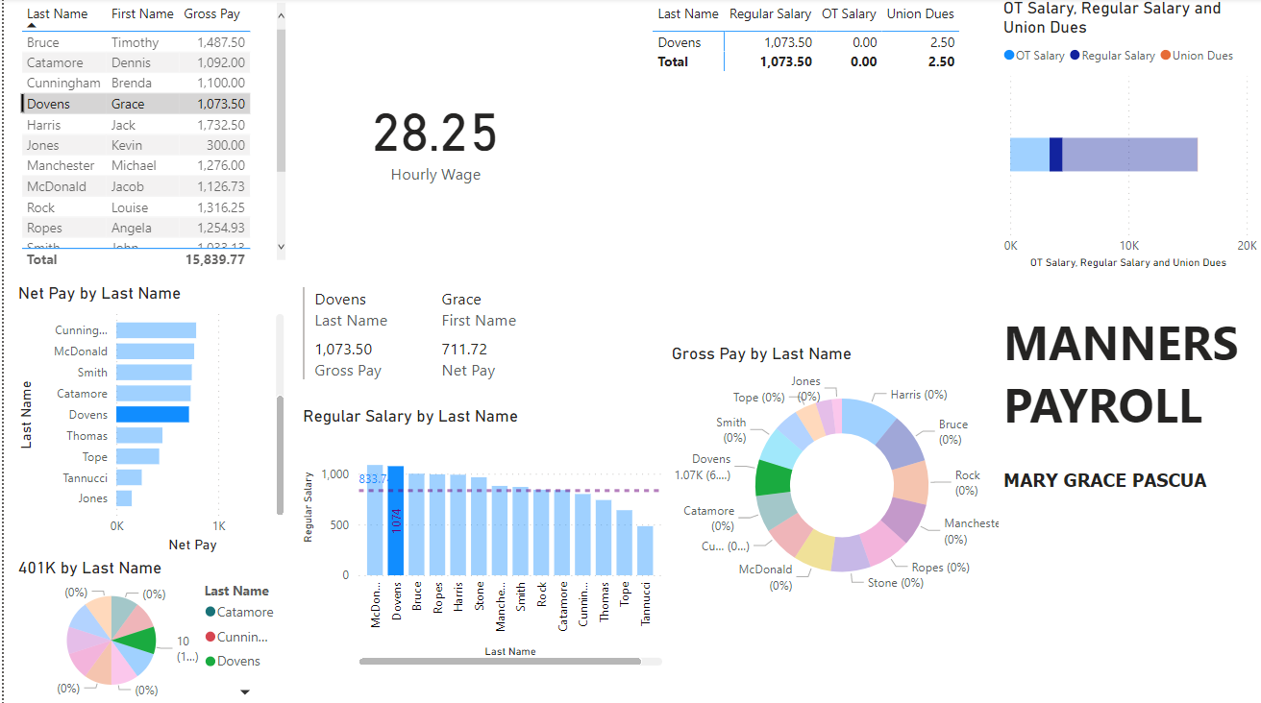
Task: Click the MARY GRACE PASCUA text
Action: [x=1104, y=480]
